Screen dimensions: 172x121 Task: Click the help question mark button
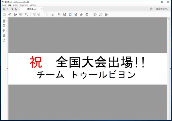[152, 9]
